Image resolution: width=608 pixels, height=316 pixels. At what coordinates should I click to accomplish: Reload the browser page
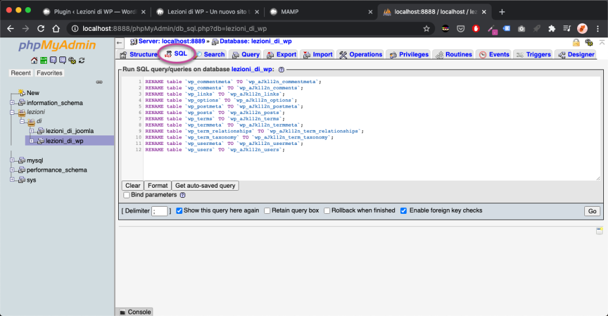pos(41,29)
